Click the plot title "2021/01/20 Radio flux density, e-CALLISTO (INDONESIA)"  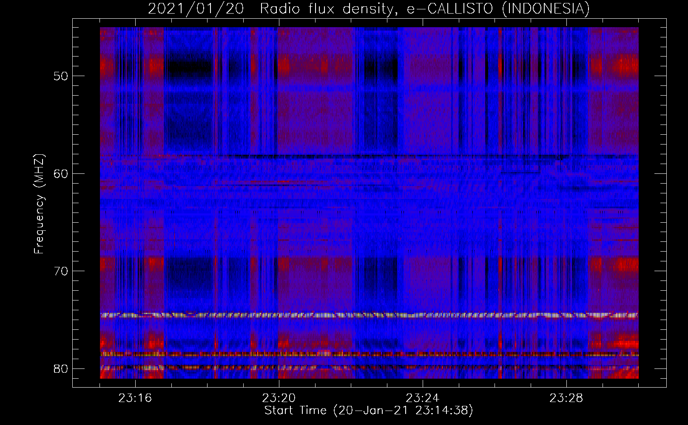pos(369,8)
